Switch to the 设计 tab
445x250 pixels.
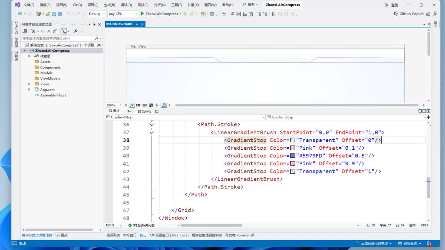(114, 111)
